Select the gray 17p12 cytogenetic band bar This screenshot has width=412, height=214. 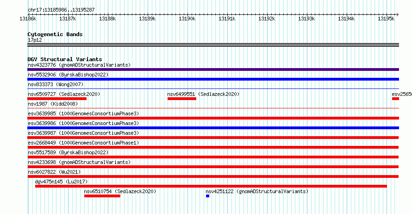(213, 45)
